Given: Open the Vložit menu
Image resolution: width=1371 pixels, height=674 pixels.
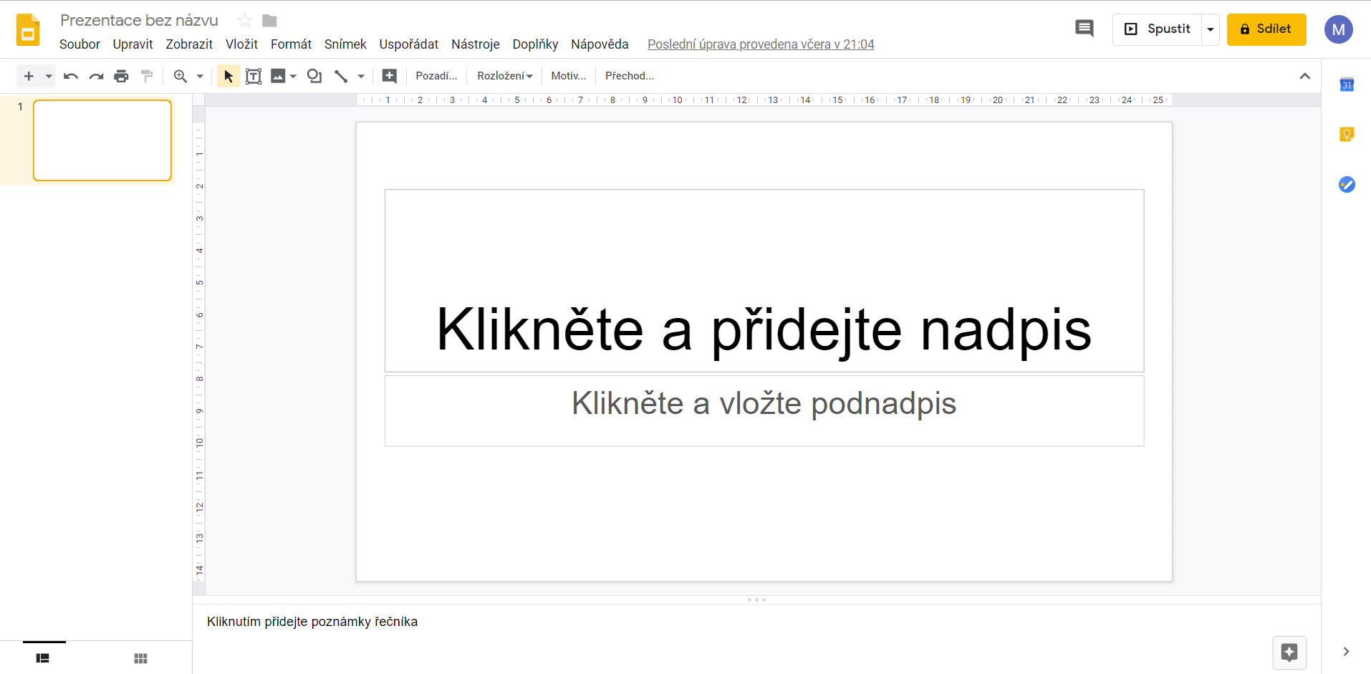Looking at the screenshot, I should tap(241, 44).
